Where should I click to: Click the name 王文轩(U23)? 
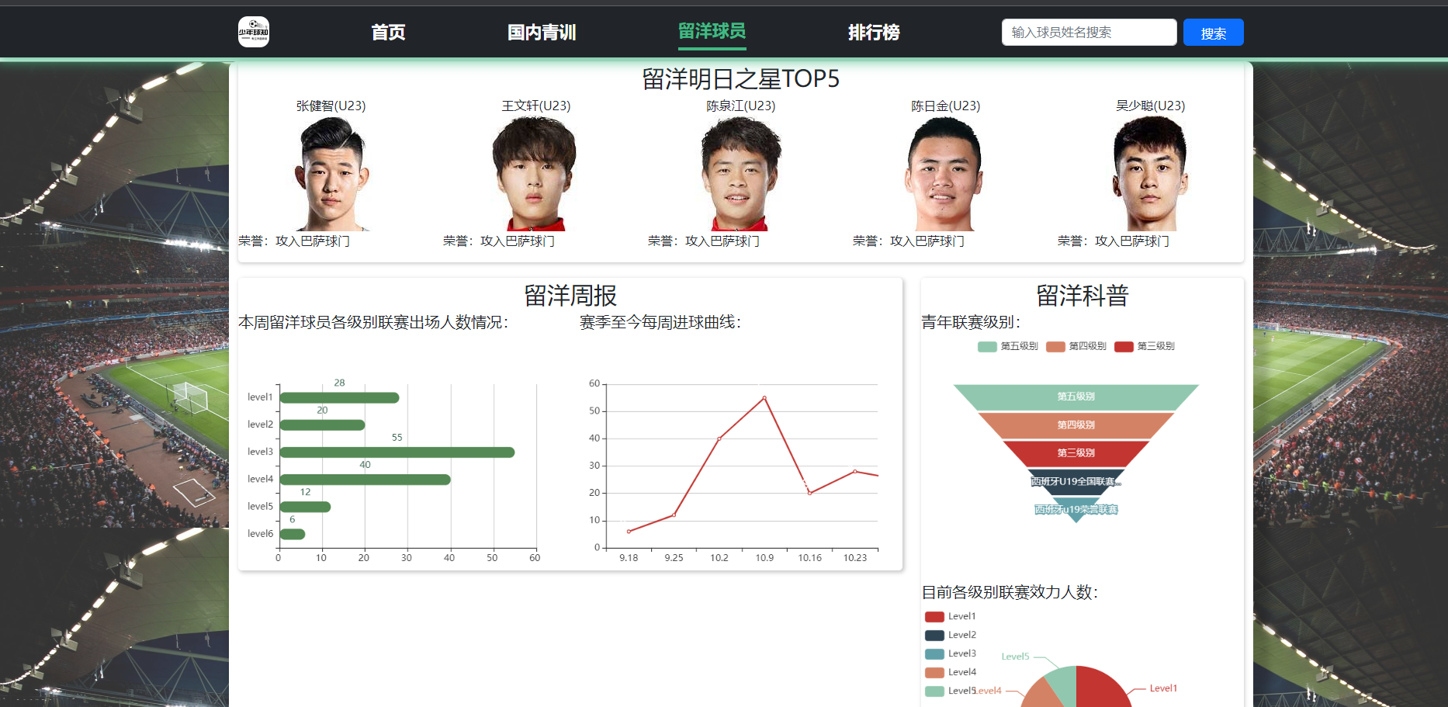(536, 106)
